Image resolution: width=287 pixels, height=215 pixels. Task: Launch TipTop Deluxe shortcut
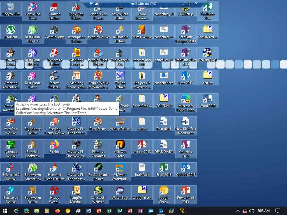(120, 80)
